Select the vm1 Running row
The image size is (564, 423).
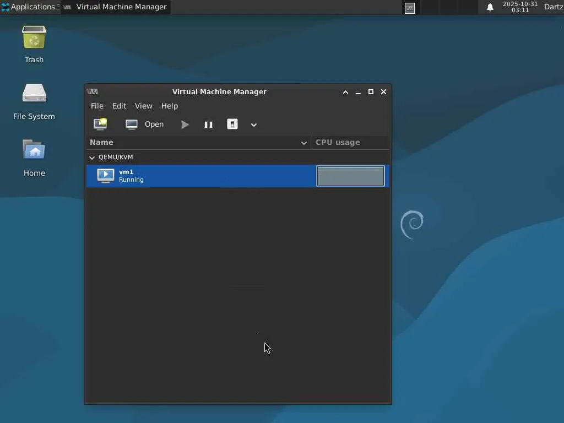tap(238, 176)
